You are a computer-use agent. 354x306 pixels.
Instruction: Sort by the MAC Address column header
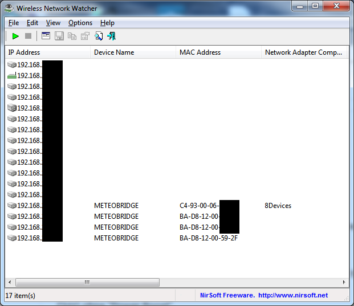point(218,52)
